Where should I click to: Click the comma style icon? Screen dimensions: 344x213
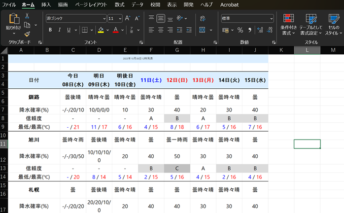(249, 30)
